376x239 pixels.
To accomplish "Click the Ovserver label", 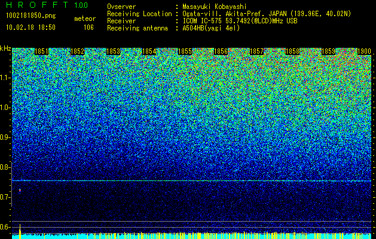I will [121, 7].
